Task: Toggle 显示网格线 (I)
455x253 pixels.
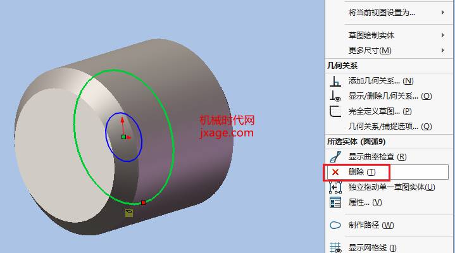Action: [x=372, y=247]
